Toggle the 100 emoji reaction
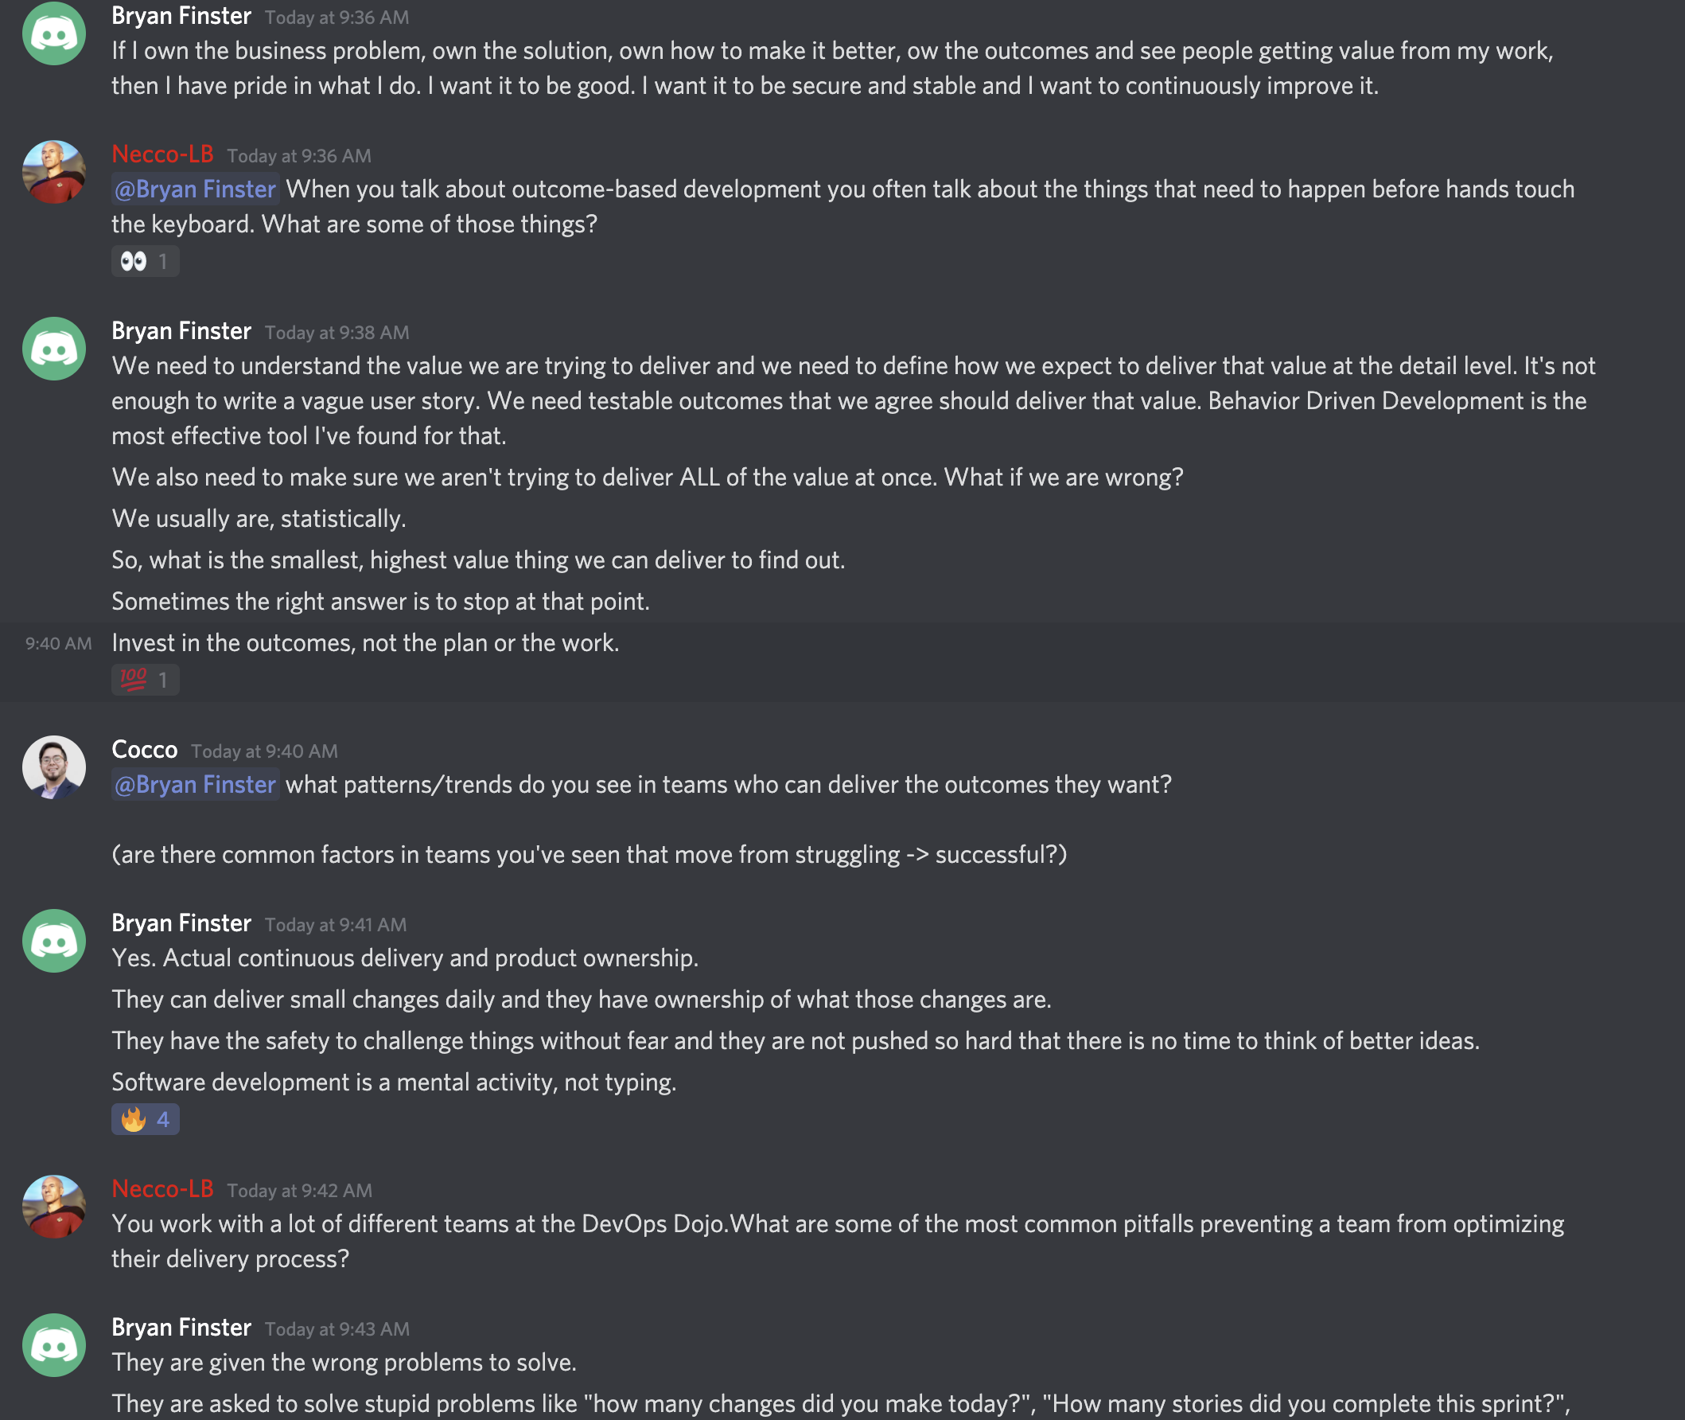Image resolution: width=1685 pixels, height=1420 pixels. coord(145,681)
